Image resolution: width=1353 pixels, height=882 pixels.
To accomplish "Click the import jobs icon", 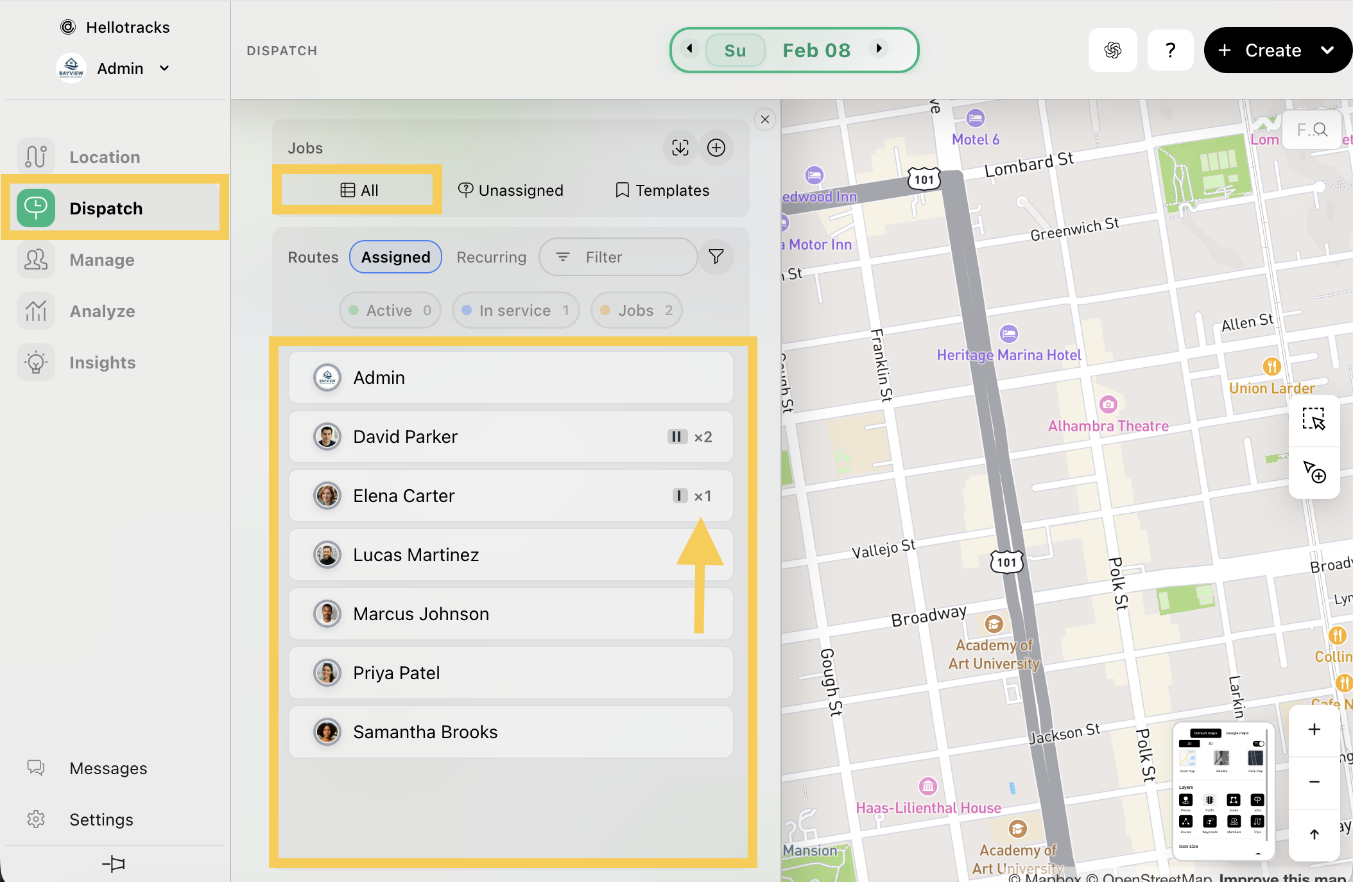I will (680, 148).
